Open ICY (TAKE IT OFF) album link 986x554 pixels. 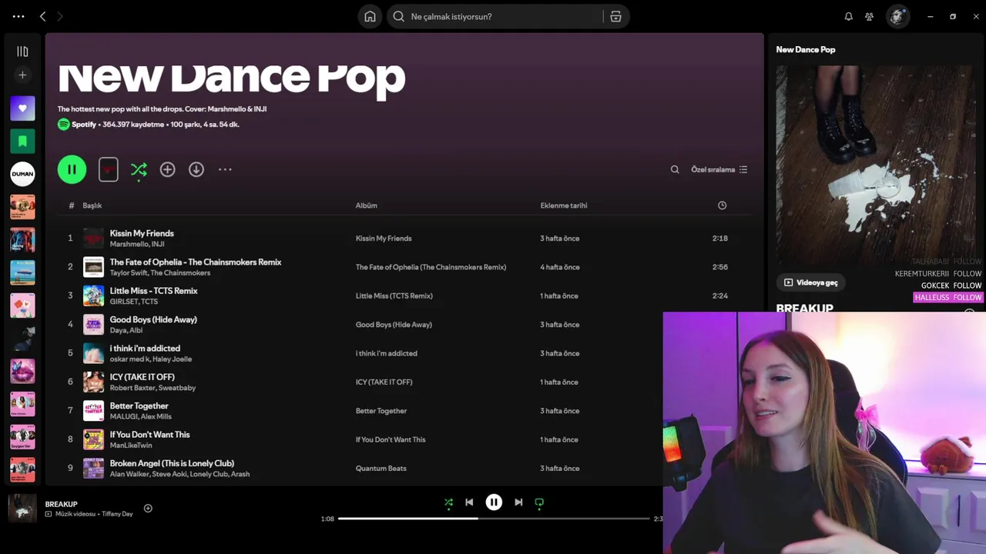[384, 382]
